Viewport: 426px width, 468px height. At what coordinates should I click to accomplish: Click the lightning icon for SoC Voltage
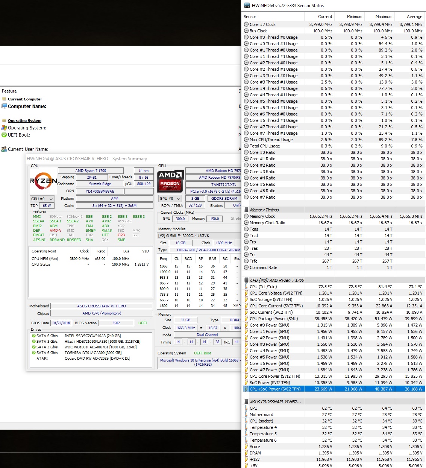[x=246, y=299]
